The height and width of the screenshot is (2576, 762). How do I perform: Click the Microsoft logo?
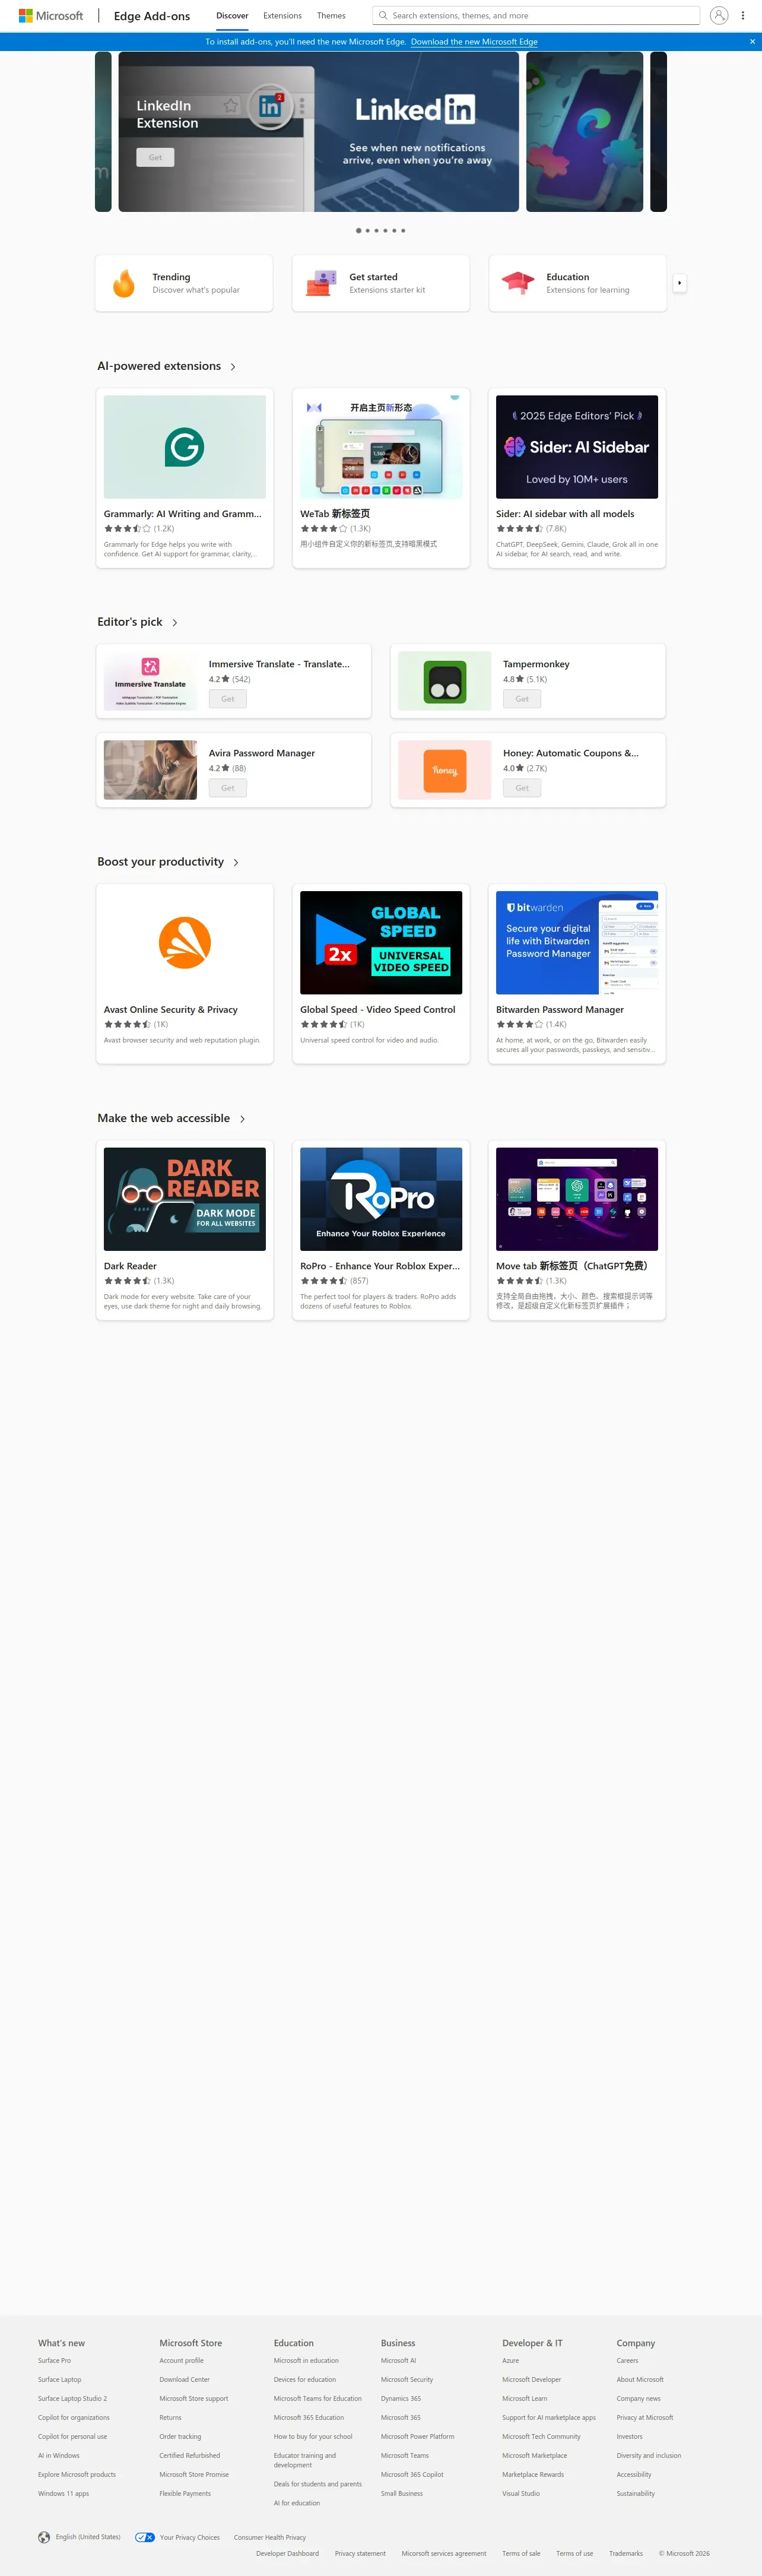(51, 16)
